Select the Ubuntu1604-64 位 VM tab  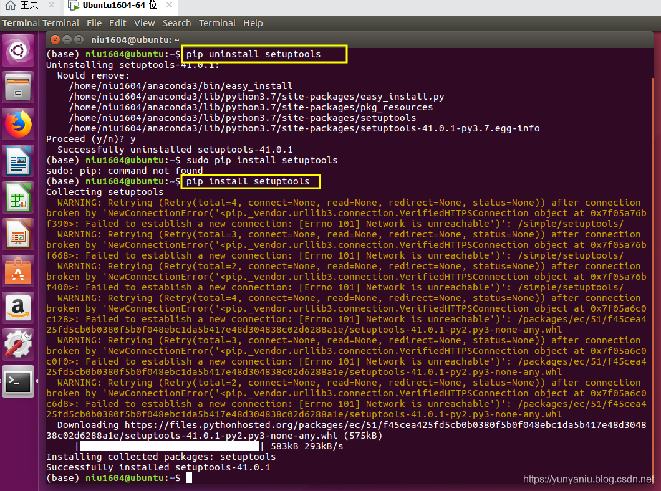pos(120,6)
